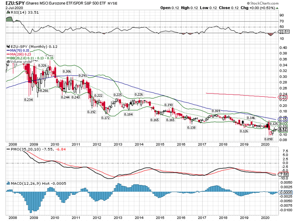This screenshot has width=298, height=221.
Task: Click the 2-Jul-2020 date
Action: coord(14,8)
